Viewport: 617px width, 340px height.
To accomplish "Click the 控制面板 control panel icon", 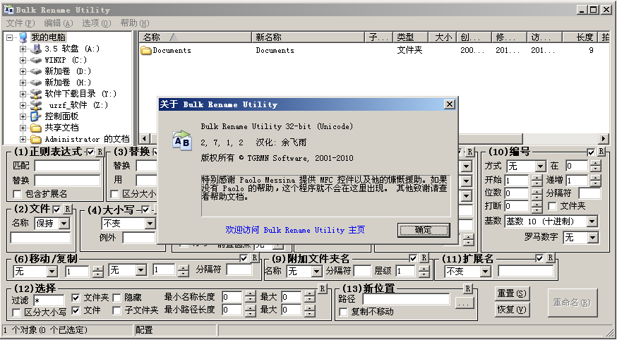I will (x=36, y=116).
